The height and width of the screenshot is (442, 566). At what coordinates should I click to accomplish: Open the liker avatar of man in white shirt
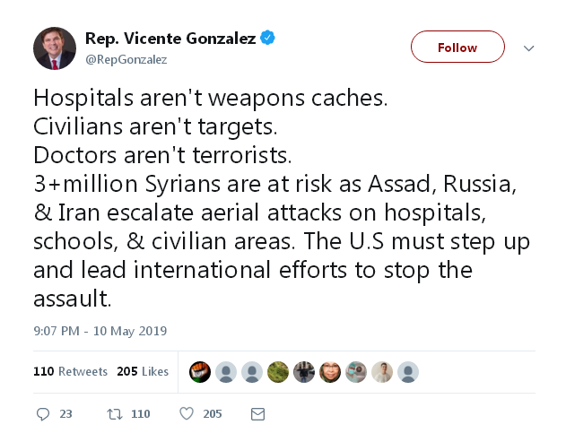point(382,372)
